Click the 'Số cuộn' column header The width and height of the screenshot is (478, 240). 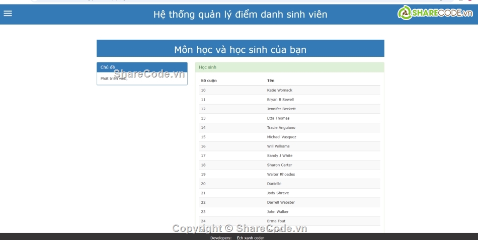pyautogui.click(x=209, y=81)
